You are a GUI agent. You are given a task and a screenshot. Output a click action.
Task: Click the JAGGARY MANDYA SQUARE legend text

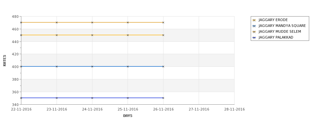coord(282,26)
